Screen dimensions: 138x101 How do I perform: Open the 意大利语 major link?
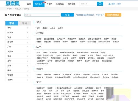77,94
